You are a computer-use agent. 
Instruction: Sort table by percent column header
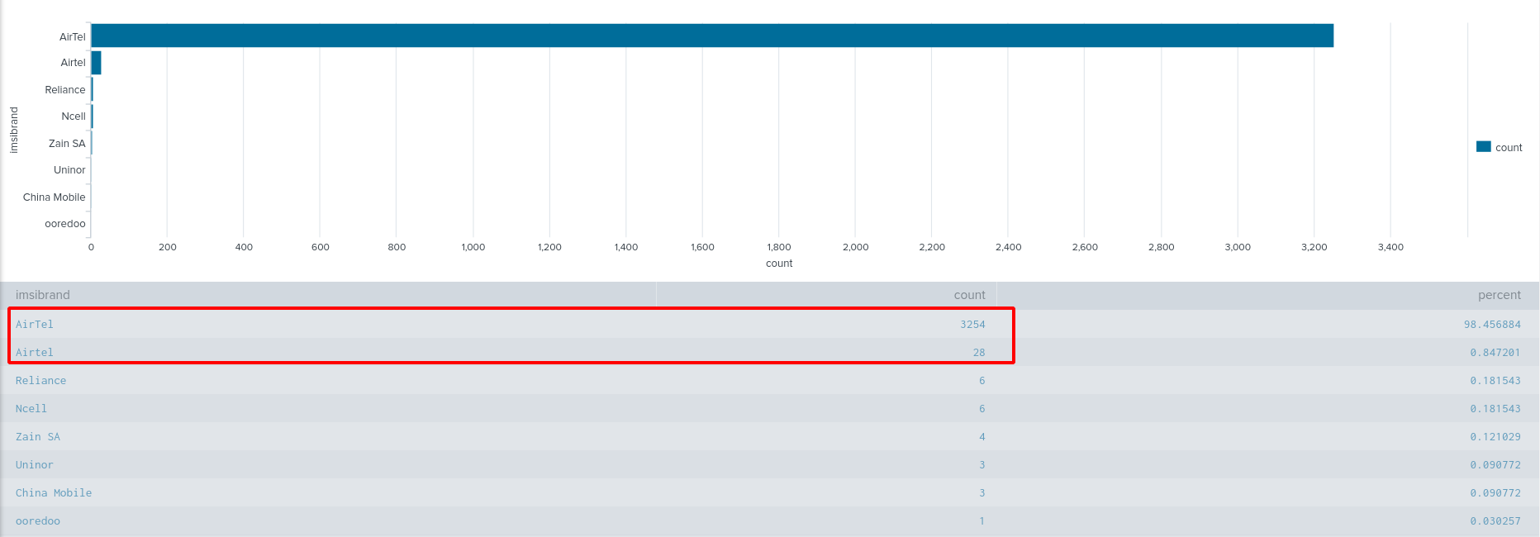1499,295
